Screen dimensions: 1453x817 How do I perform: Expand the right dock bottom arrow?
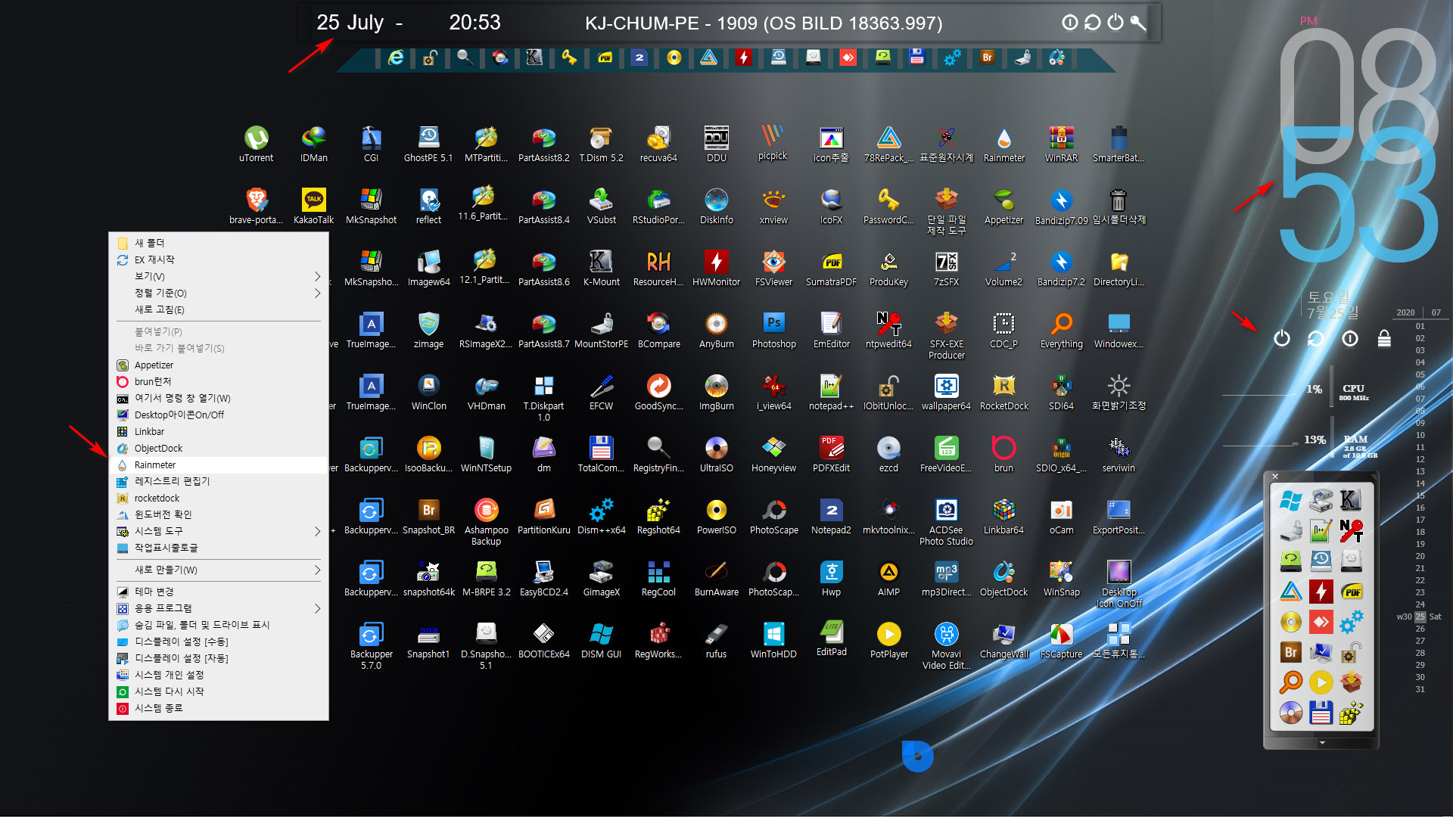point(1322,743)
